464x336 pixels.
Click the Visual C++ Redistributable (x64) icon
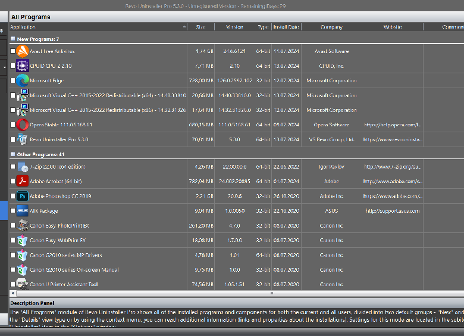pyautogui.click(x=22, y=95)
